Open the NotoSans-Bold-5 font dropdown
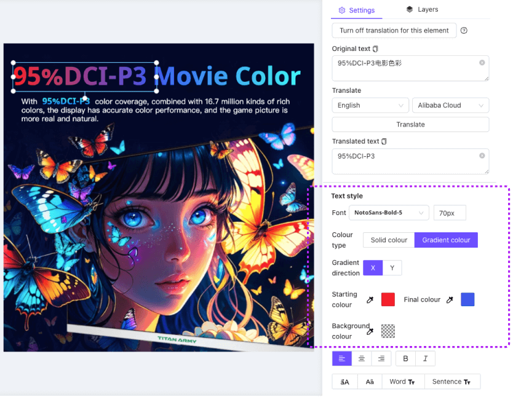 (x=389, y=213)
